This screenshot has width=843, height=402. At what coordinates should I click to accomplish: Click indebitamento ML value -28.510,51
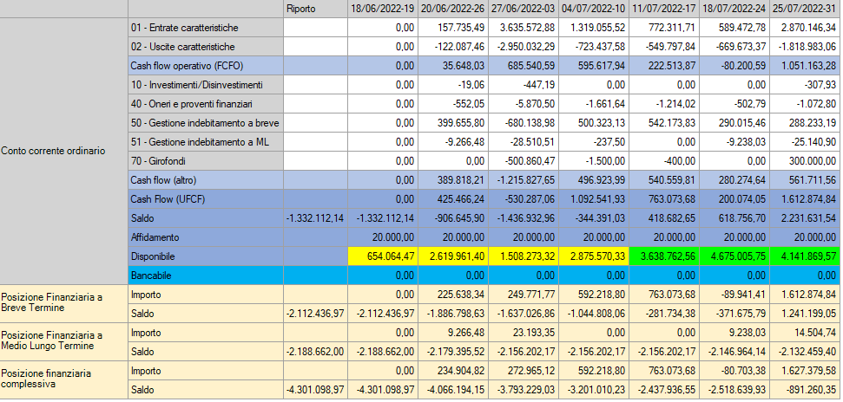[x=524, y=142]
